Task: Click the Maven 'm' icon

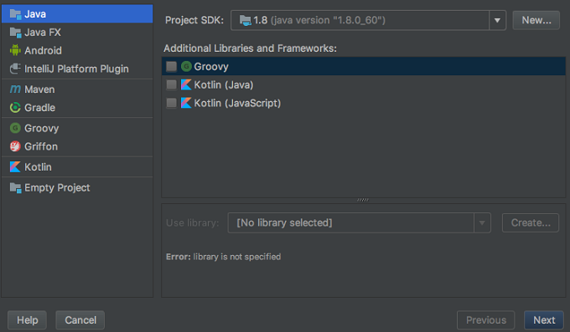Action: pos(15,89)
